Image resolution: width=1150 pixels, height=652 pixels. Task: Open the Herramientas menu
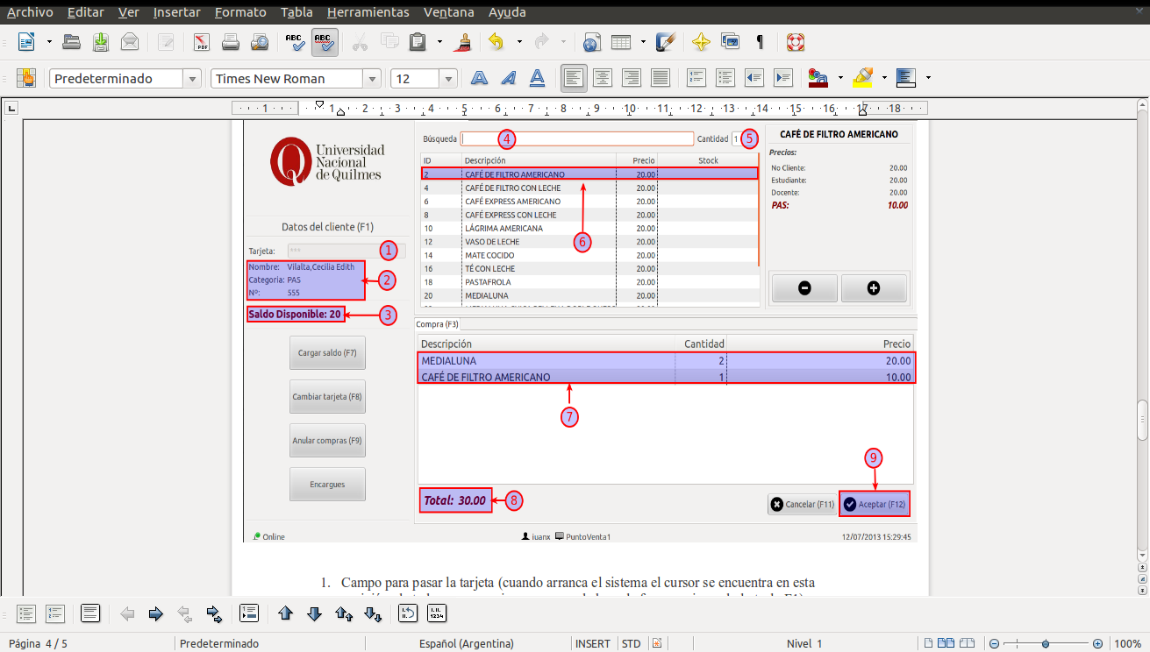[x=368, y=12]
